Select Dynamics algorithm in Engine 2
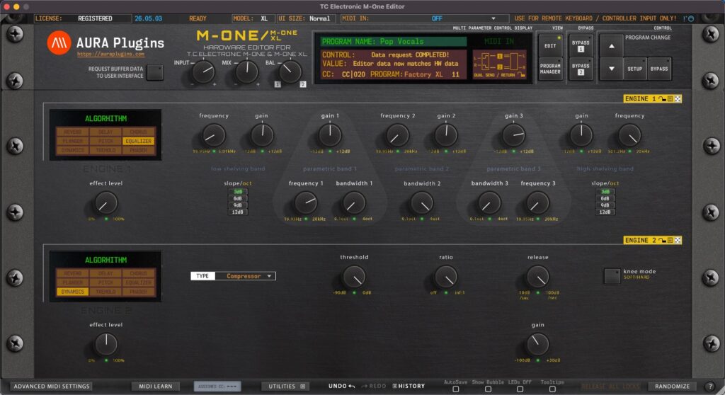 pyautogui.click(x=73, y=292)
